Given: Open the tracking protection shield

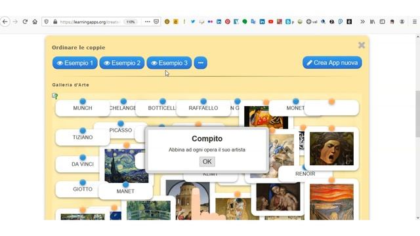Looking at the screenshot, I should pyautogui.click(x=47, y=22).
